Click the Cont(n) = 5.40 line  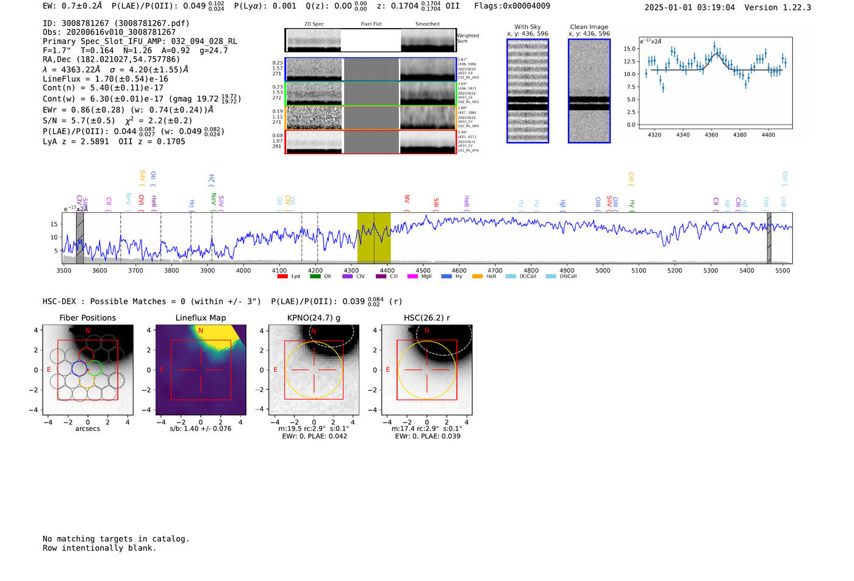tap(103, 88)
